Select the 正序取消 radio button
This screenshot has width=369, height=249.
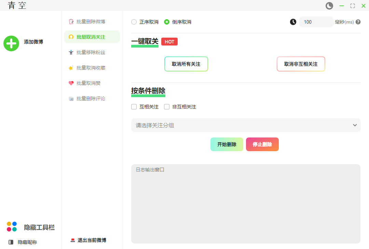(x=134, y=22)
